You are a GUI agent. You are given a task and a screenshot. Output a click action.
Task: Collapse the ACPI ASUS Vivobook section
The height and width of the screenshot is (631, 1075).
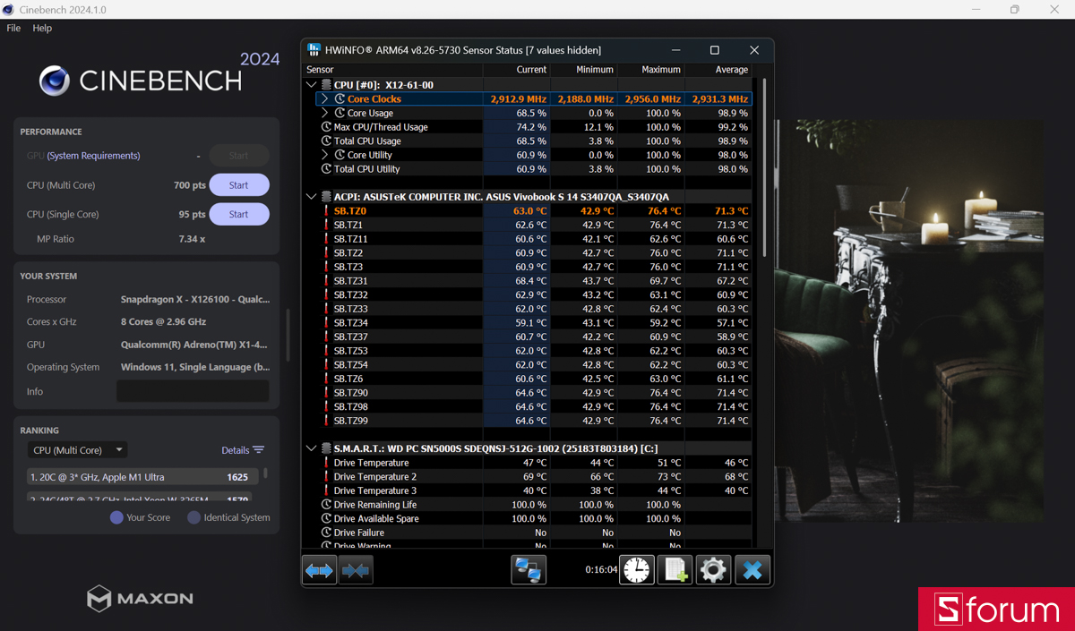[x=311, y=197]
